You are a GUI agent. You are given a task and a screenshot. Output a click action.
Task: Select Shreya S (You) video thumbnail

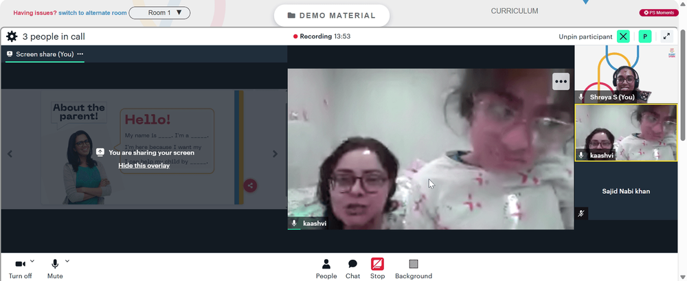626,74
